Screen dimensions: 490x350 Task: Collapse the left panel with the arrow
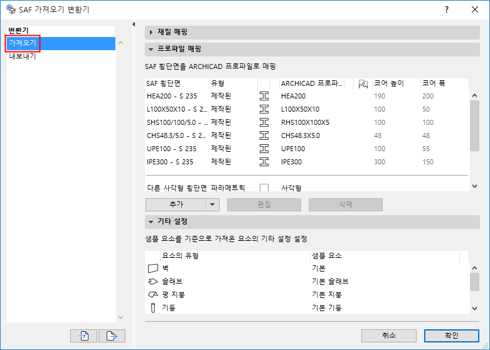134,24
